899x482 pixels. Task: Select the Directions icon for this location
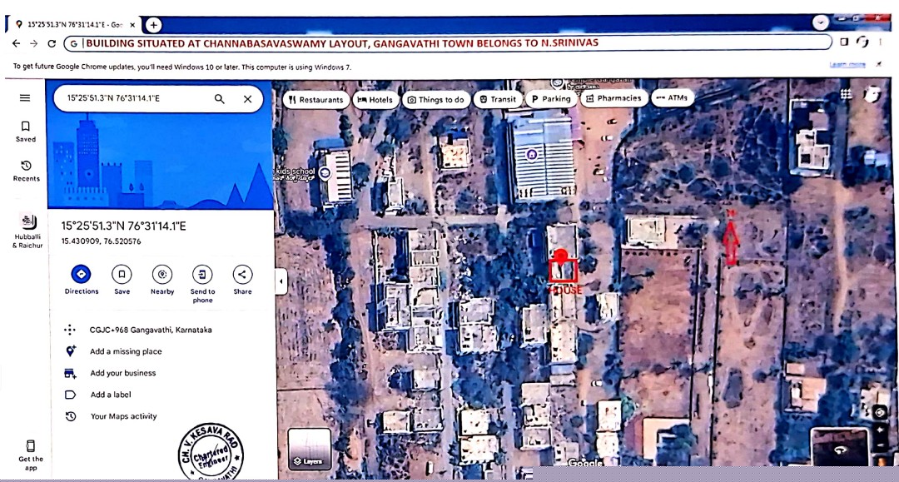[80, 275]
